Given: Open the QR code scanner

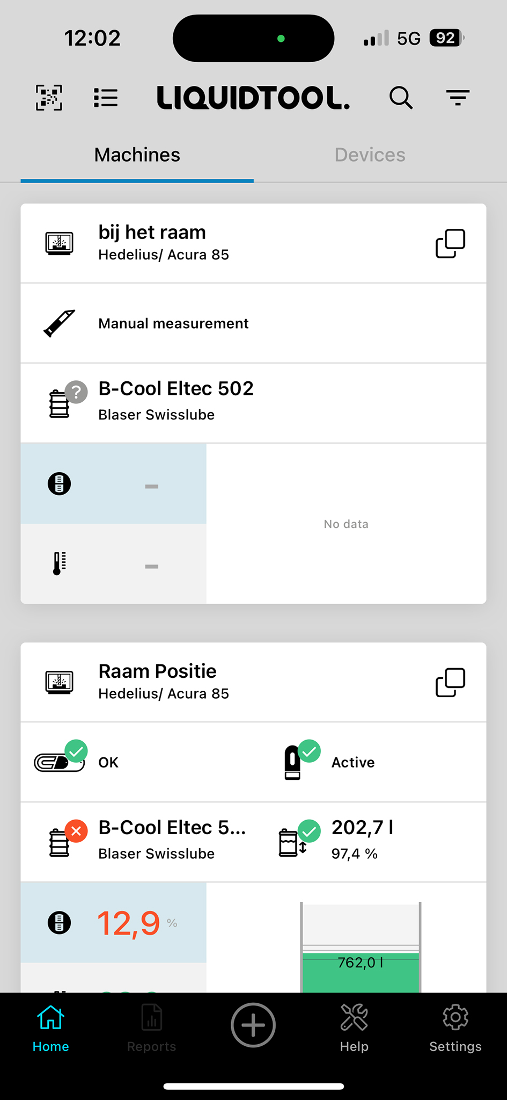Looking at the screenshot, I should pos(49,98).
